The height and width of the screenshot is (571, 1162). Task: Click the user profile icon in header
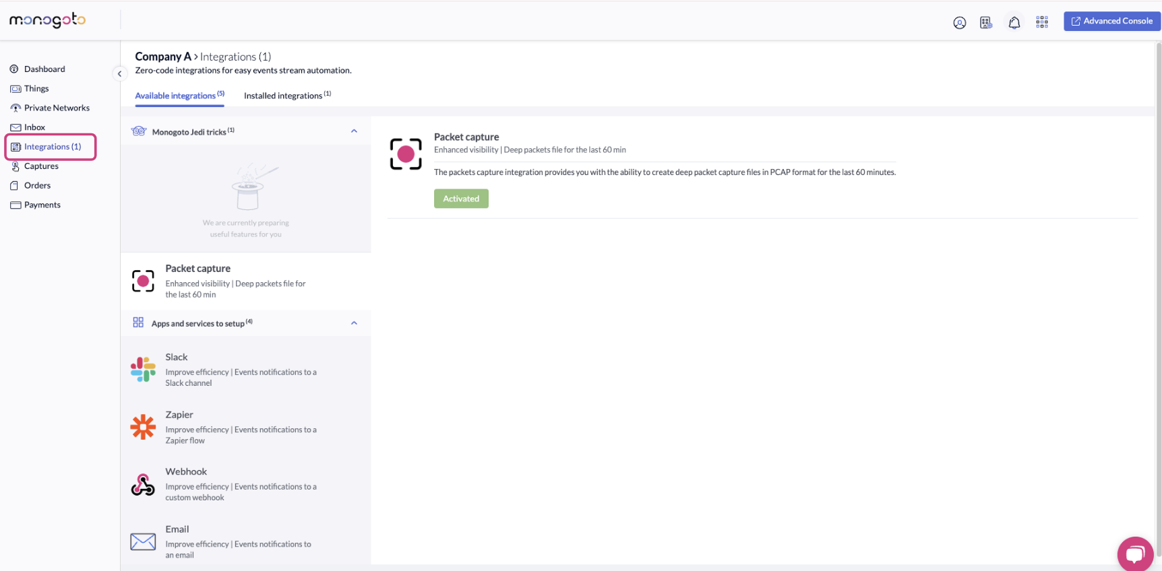(959, 23)
